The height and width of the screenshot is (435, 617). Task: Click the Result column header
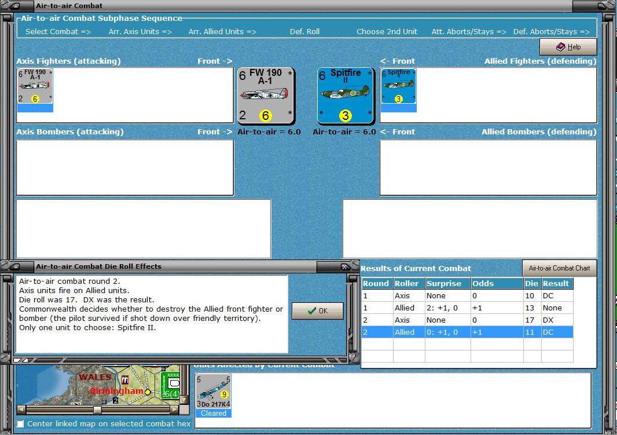tap(557, 283)
